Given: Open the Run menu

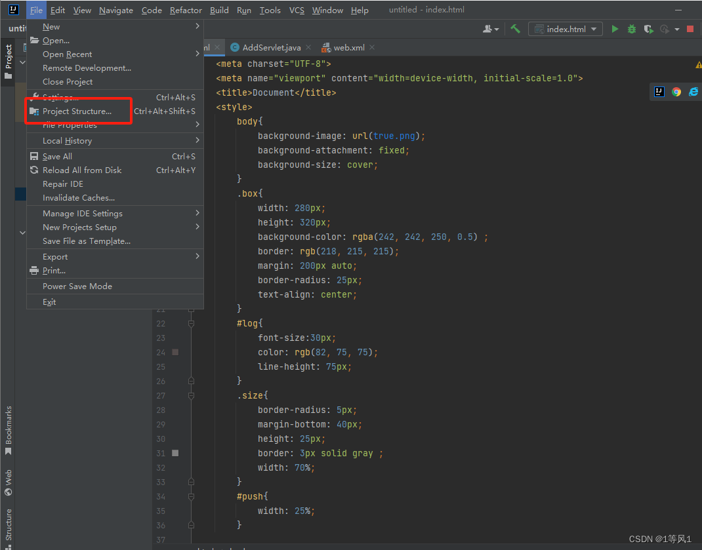Looking at the screenshot, I should click(243, 10).
